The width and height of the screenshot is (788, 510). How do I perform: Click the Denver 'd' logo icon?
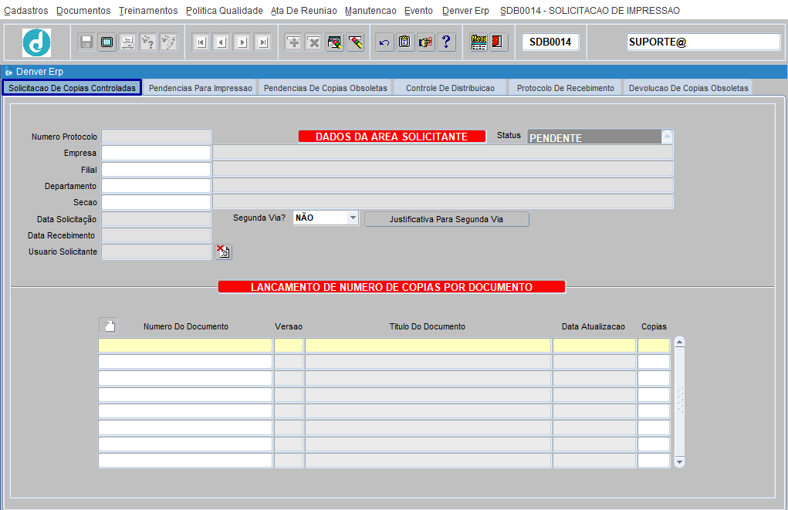(x=37, y=42)
